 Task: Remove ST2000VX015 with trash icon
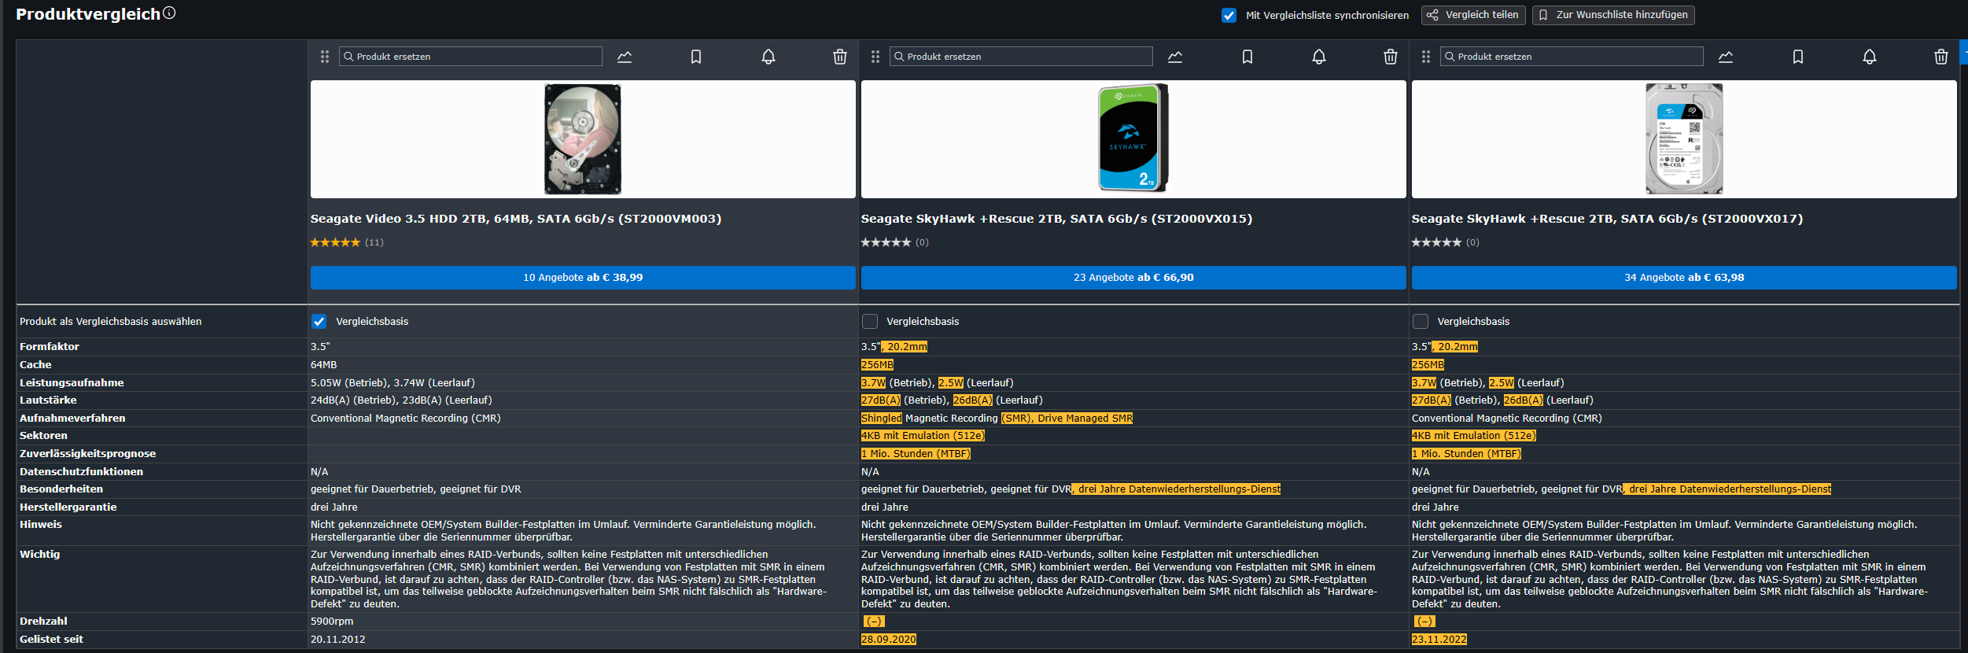[x=1391, y=57]
